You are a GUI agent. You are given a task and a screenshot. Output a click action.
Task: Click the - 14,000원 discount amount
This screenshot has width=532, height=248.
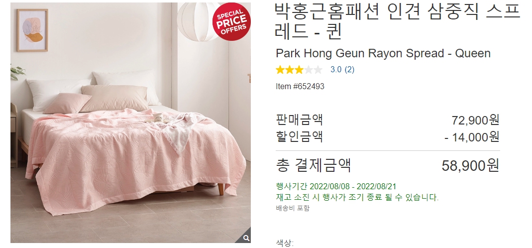[x=472, y=136]
